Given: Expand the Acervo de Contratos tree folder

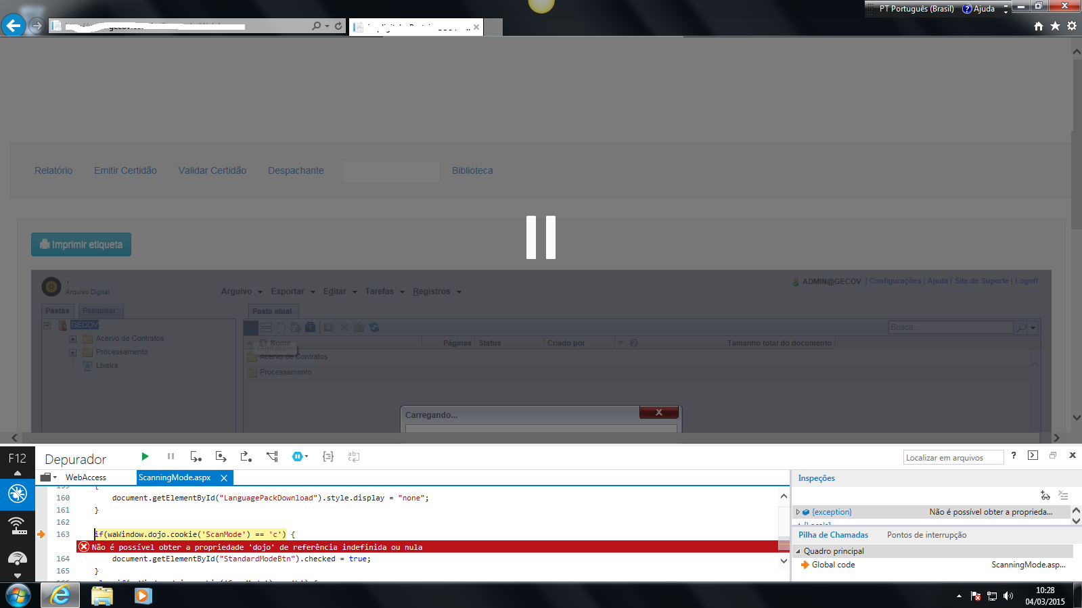Looking at the screenshot, I should pos(72,339).
